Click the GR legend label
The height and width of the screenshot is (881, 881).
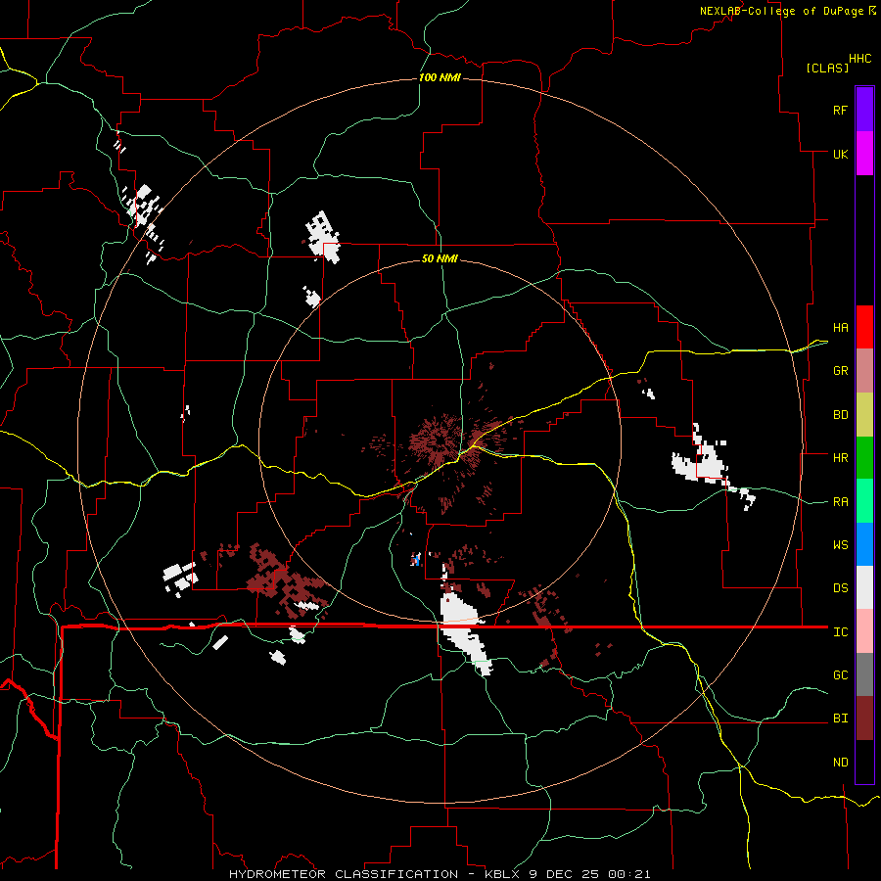(x=840, y=371)
